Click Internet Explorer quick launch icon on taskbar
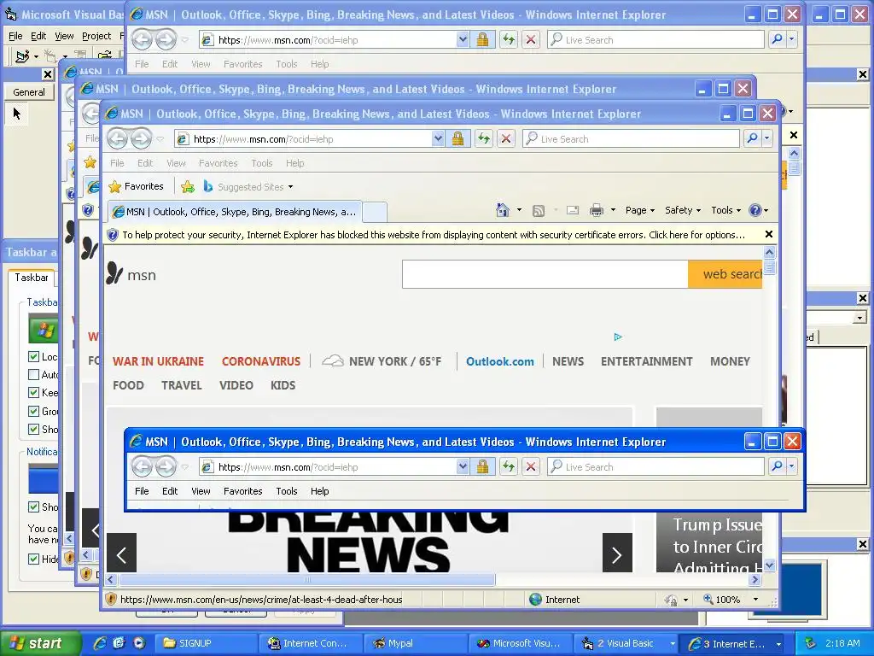Image resolution: width=874 pixels, height=656 pixels. coord(101,643)
